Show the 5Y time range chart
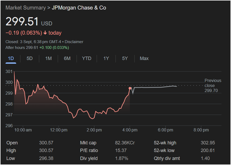The height and width of the screenshot is (165, 231). [x=125, y=58]
